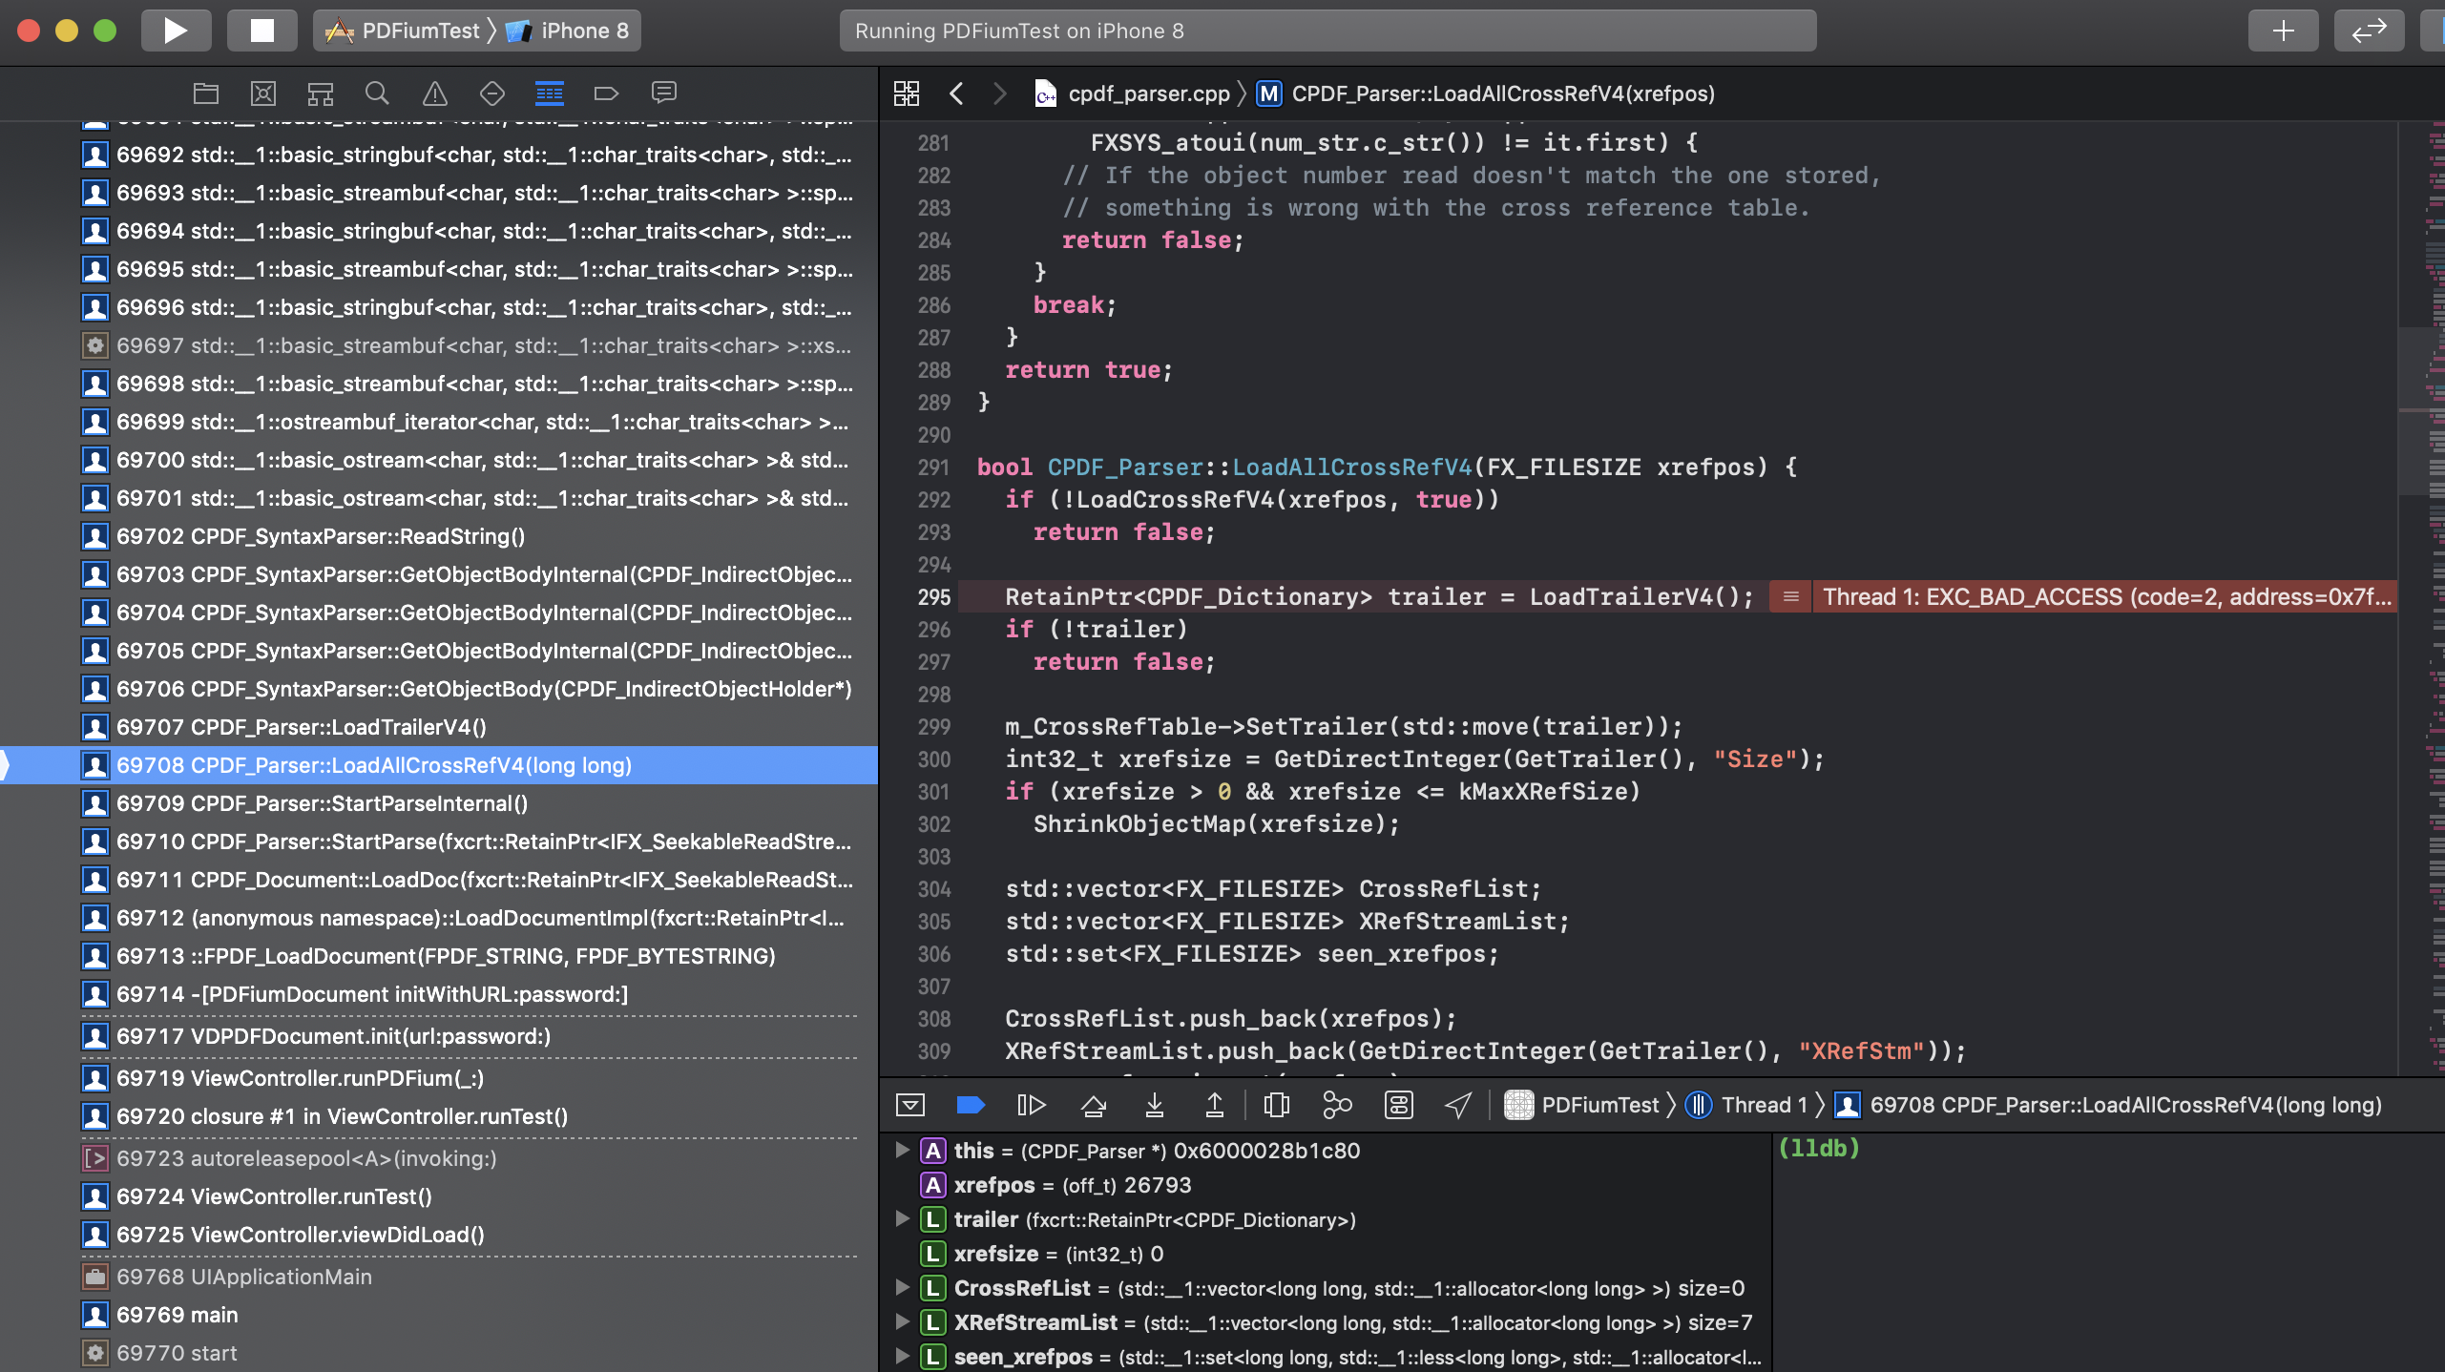Image resolution: width=2445 pixels, height=1372 pixels.
Task: Select PDFiumTest process in debug bar
Action: pyautogui.click(x=1582, y=1105)
